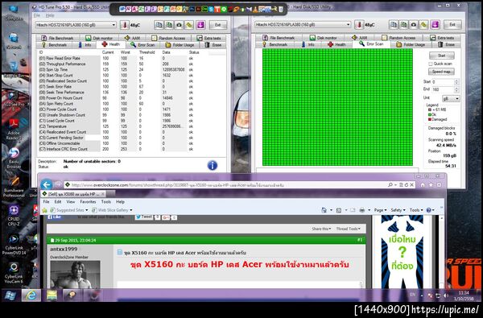Viewport: 483px width, 318px height.
Task: Switch to Benchmark tab in left HD Tune
Action: pos(54,44)
